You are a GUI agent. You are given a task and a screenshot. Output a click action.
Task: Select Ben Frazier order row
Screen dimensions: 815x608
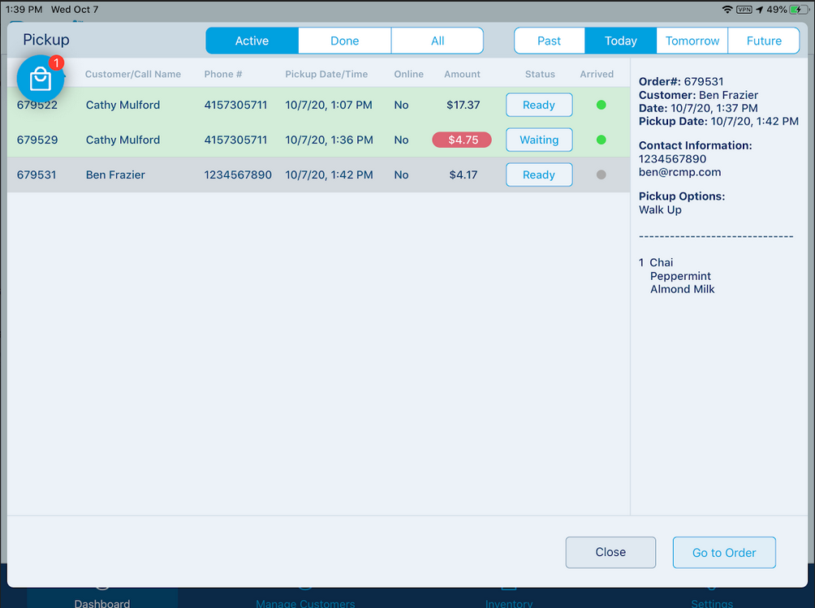tap(244, 175)
